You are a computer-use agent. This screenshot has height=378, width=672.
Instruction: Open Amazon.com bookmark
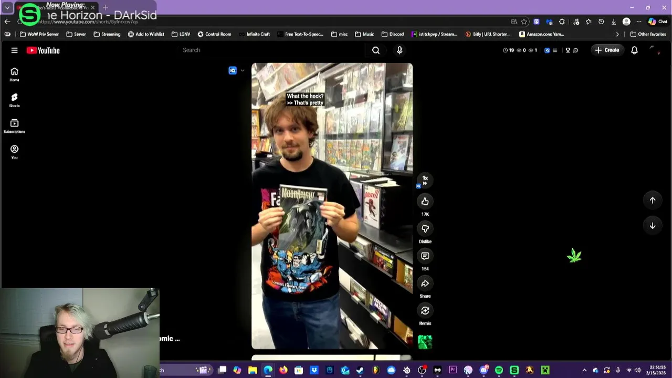[541, 34]
